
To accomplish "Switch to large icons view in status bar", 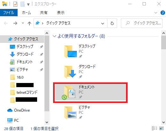I will (x=162, y=128).
